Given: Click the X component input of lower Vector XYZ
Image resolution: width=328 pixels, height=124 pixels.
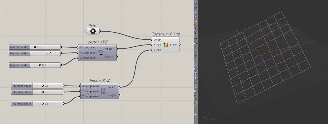Looking at the screenshot, I should click(x=91, y=86).
